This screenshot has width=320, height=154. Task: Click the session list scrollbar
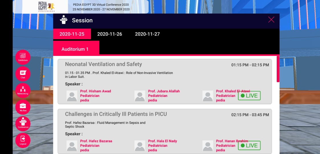tap(278, 69)
